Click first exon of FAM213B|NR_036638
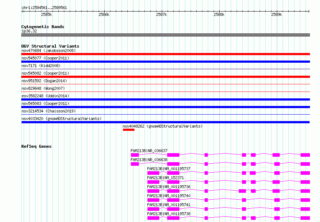The image size is (320, 222). tap(135, 164)
